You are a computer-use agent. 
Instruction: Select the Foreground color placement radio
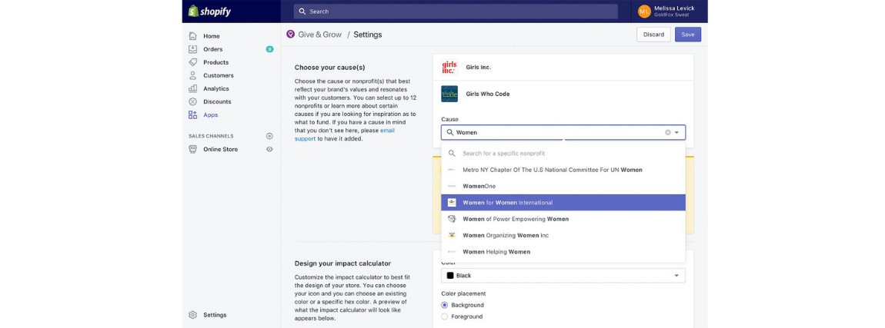pyautogui.click(x=445, y=316)
